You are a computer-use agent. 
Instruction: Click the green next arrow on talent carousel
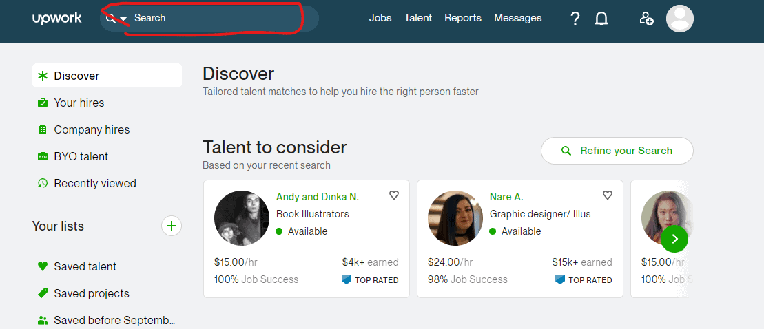coord(674,239)
